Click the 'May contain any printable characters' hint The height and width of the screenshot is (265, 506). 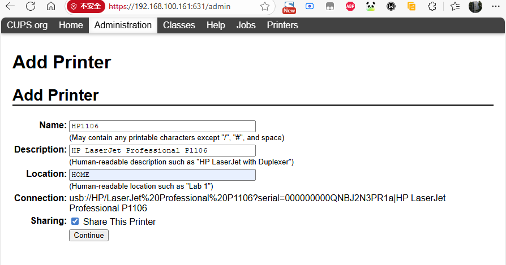point(177,137)
